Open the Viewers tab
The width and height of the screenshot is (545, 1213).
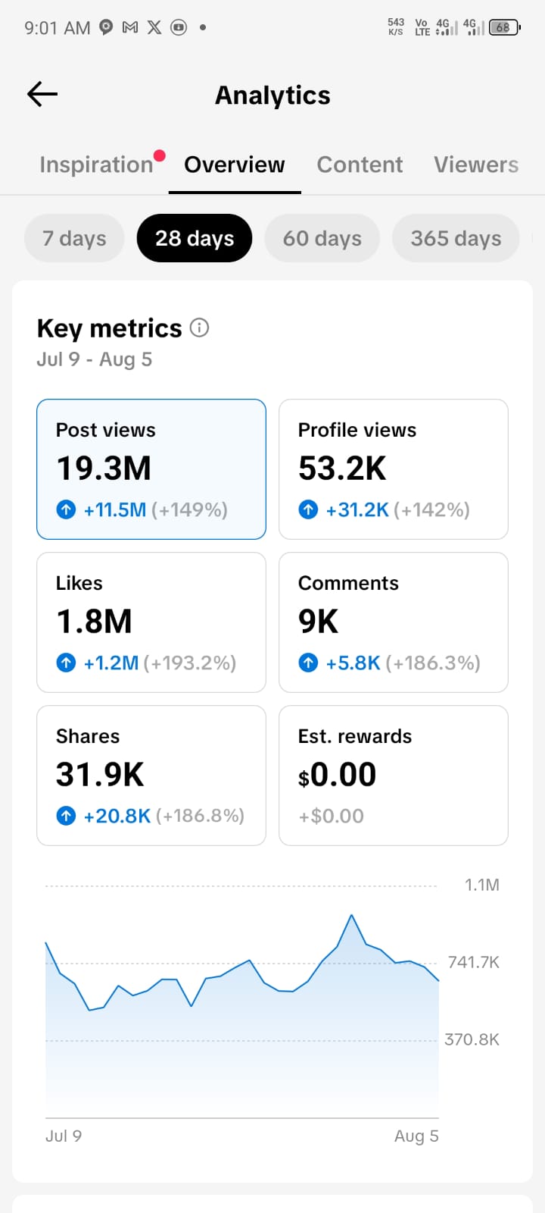coord(476,165)
